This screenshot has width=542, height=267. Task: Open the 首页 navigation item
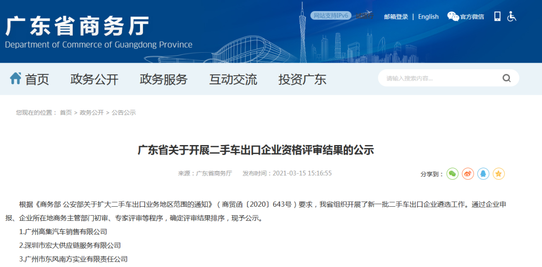point(37,79)
